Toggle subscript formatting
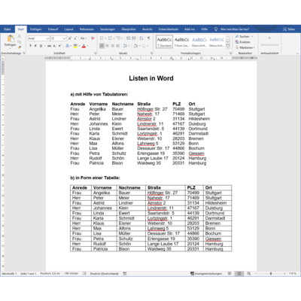Screen dimensions: 301x301 [x=55, y=46]
